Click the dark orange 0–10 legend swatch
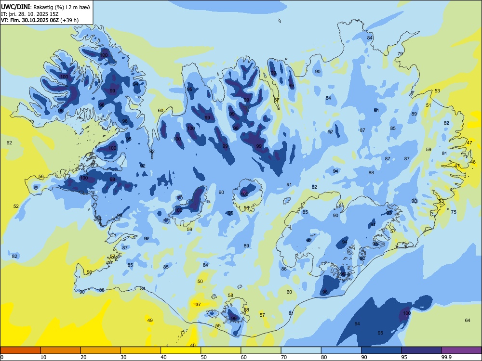This screenshot has width=482, height=361. tap(20, 350)
